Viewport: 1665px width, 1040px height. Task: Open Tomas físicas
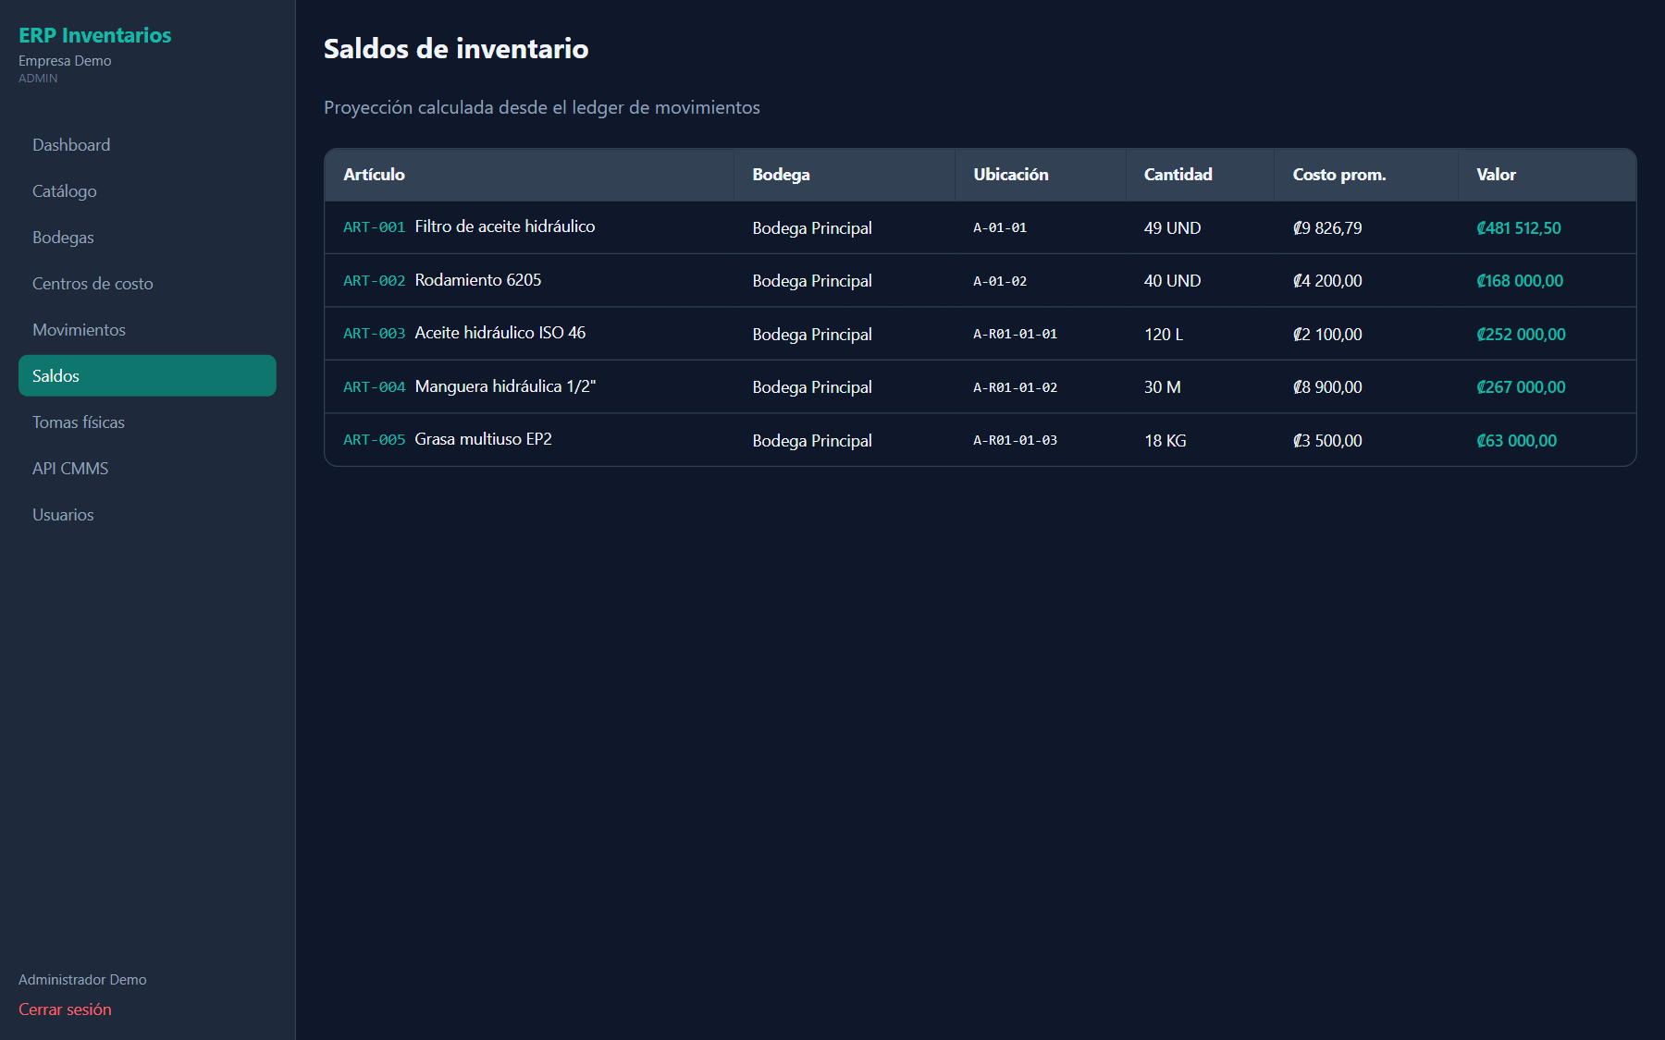pyautogui.click(x=147, y=422)
